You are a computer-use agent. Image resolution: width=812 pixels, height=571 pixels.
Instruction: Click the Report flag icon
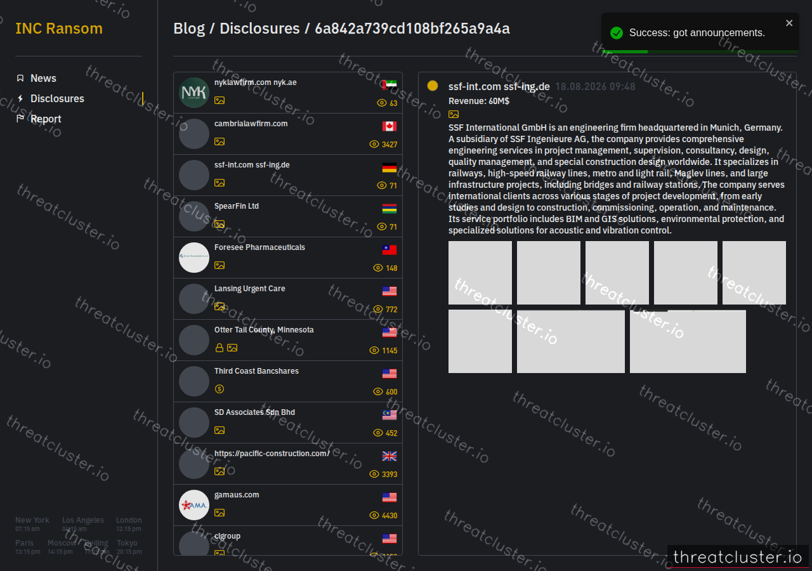[x=20, y=119]
